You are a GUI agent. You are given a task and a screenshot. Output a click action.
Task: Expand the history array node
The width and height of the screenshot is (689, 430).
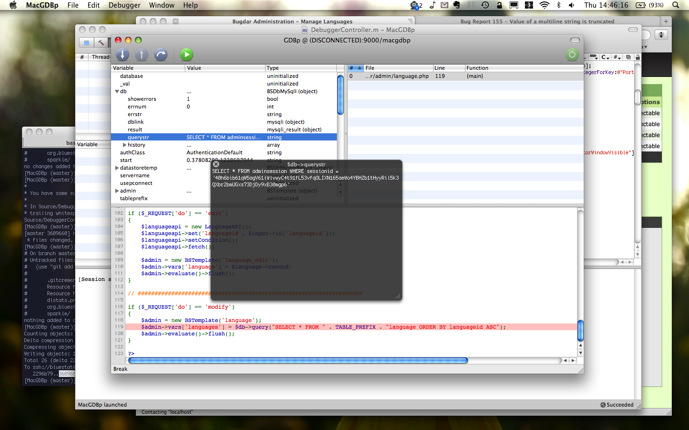coord(124,145)
